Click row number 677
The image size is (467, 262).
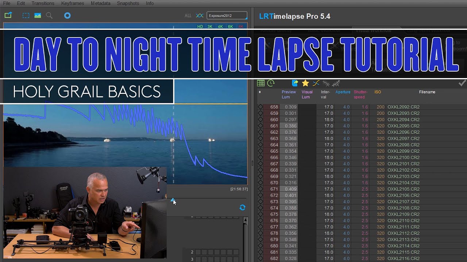coord(274,227)
